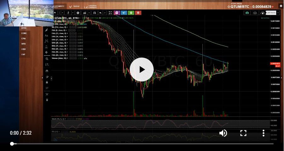The height and width of the screenshot is (151, 284).
Task: Select the HITB exchange in the sidebar
Action: [x=24, y=44]
